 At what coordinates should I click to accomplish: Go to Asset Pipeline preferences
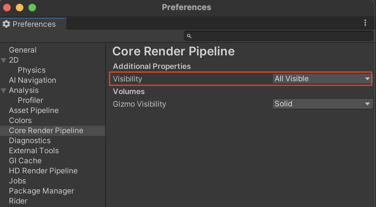[x=34, y=110]
